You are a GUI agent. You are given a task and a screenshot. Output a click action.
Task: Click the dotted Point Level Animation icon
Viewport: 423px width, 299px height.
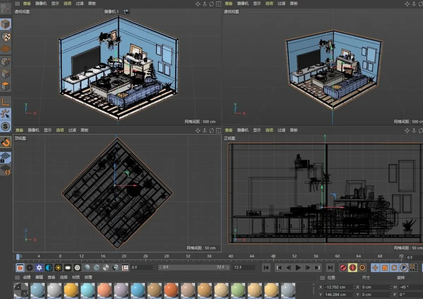click(x=413, y=268)
